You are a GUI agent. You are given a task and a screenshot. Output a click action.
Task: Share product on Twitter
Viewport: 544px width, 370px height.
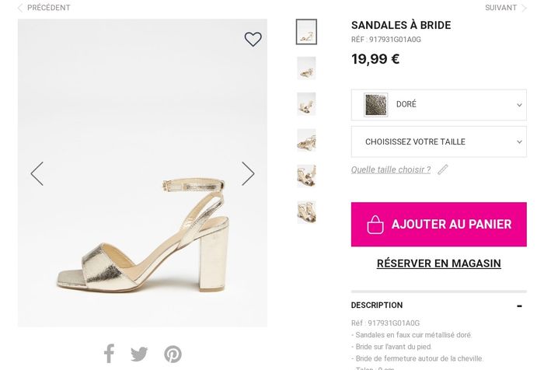pos(139,354)
